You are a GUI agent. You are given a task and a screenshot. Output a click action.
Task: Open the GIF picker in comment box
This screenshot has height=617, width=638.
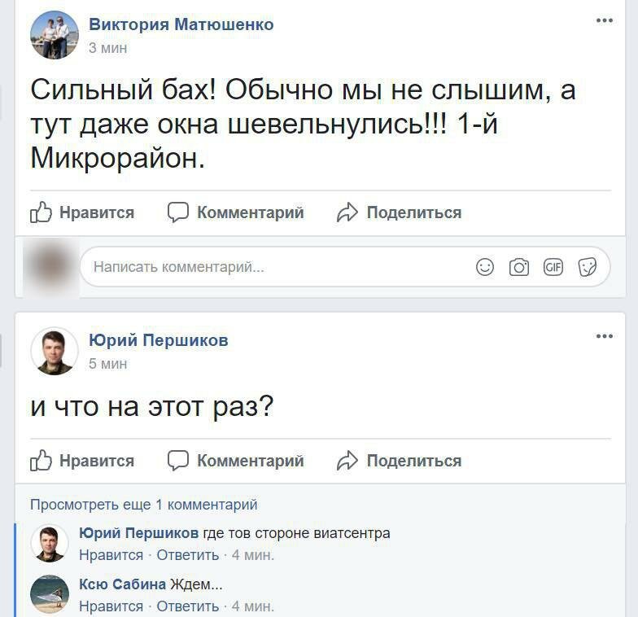[x=553, y=267]
